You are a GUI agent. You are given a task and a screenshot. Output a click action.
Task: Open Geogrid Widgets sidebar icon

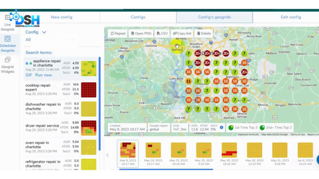(x=8, y=60)
